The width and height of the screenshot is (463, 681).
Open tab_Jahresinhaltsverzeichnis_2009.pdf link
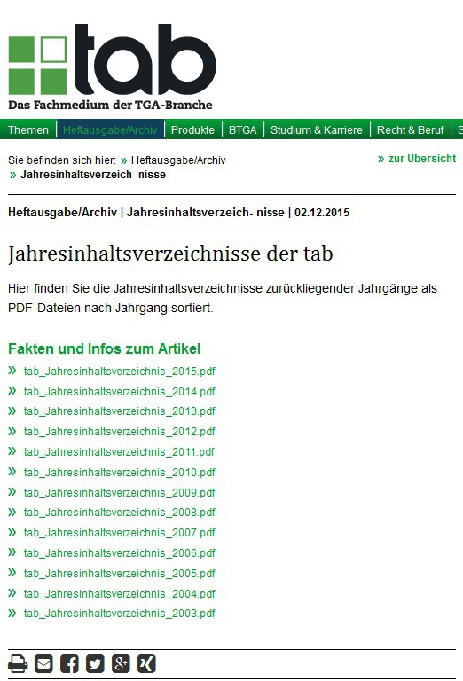point(120,492)
